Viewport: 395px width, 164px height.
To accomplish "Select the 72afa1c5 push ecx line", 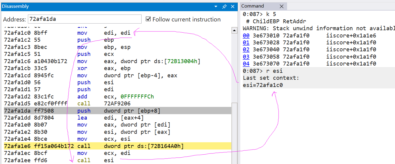I will point(117,54).
